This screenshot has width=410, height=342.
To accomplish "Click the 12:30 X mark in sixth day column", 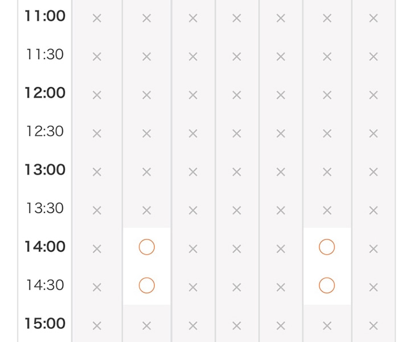I will coord(327,133).
